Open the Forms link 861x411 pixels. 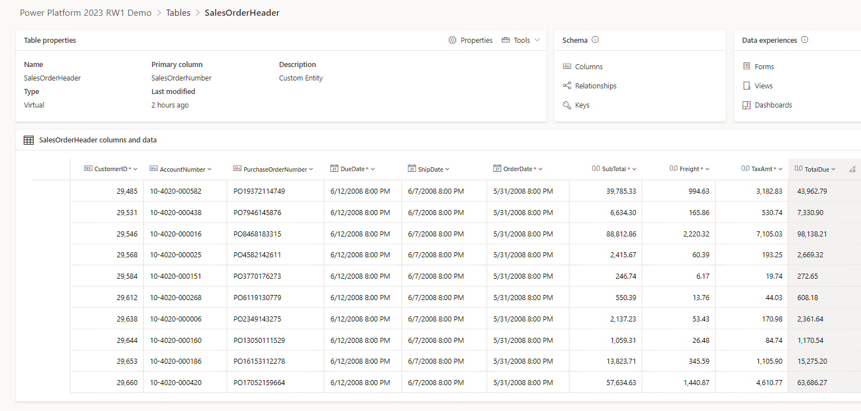[764, 66]
